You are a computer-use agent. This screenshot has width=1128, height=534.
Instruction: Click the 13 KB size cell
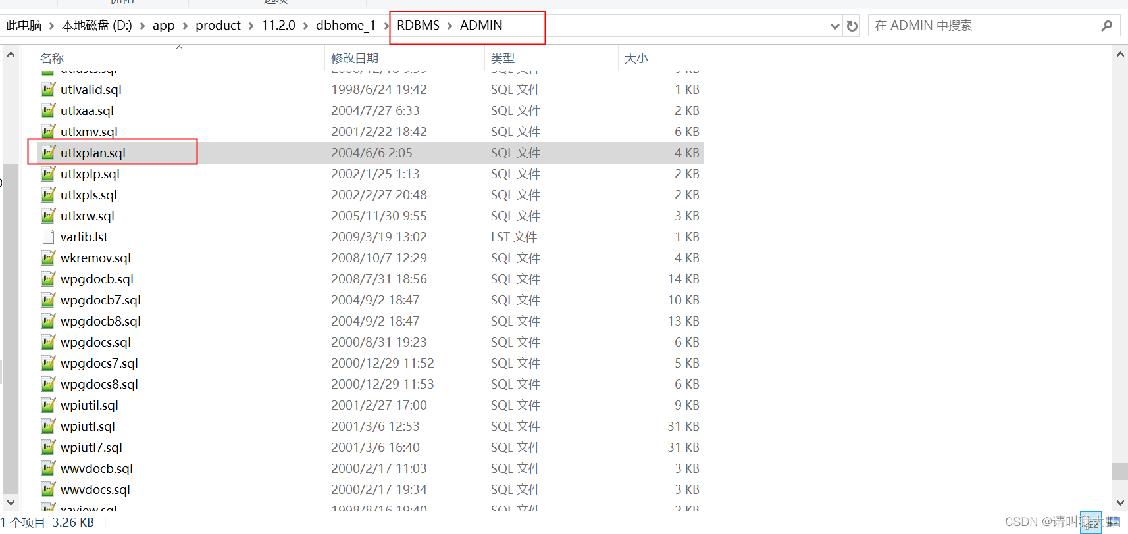(684, 321)
